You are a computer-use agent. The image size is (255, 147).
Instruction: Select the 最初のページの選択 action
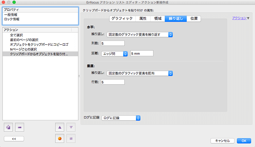coord(40,40)
